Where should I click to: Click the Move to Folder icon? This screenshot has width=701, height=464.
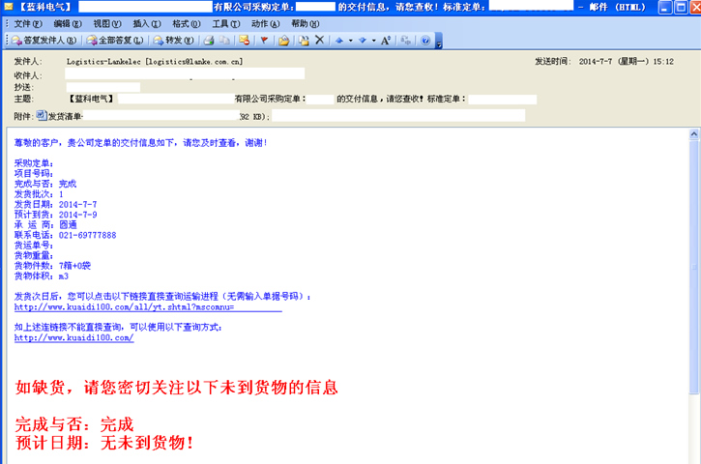pos(283,41)
